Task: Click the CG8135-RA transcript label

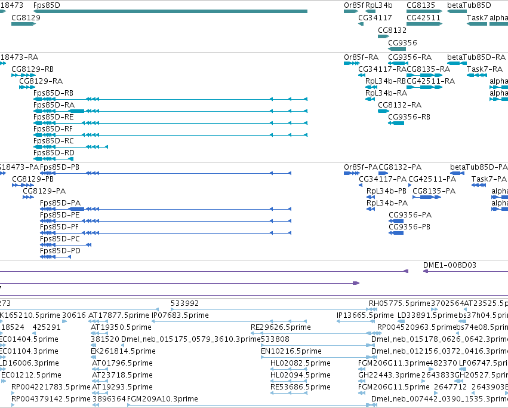Action: click(428, 69)
